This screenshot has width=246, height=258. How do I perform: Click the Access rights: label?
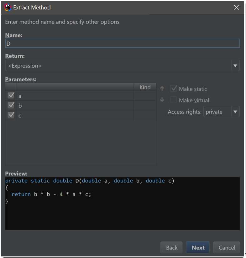pos(185,112)
